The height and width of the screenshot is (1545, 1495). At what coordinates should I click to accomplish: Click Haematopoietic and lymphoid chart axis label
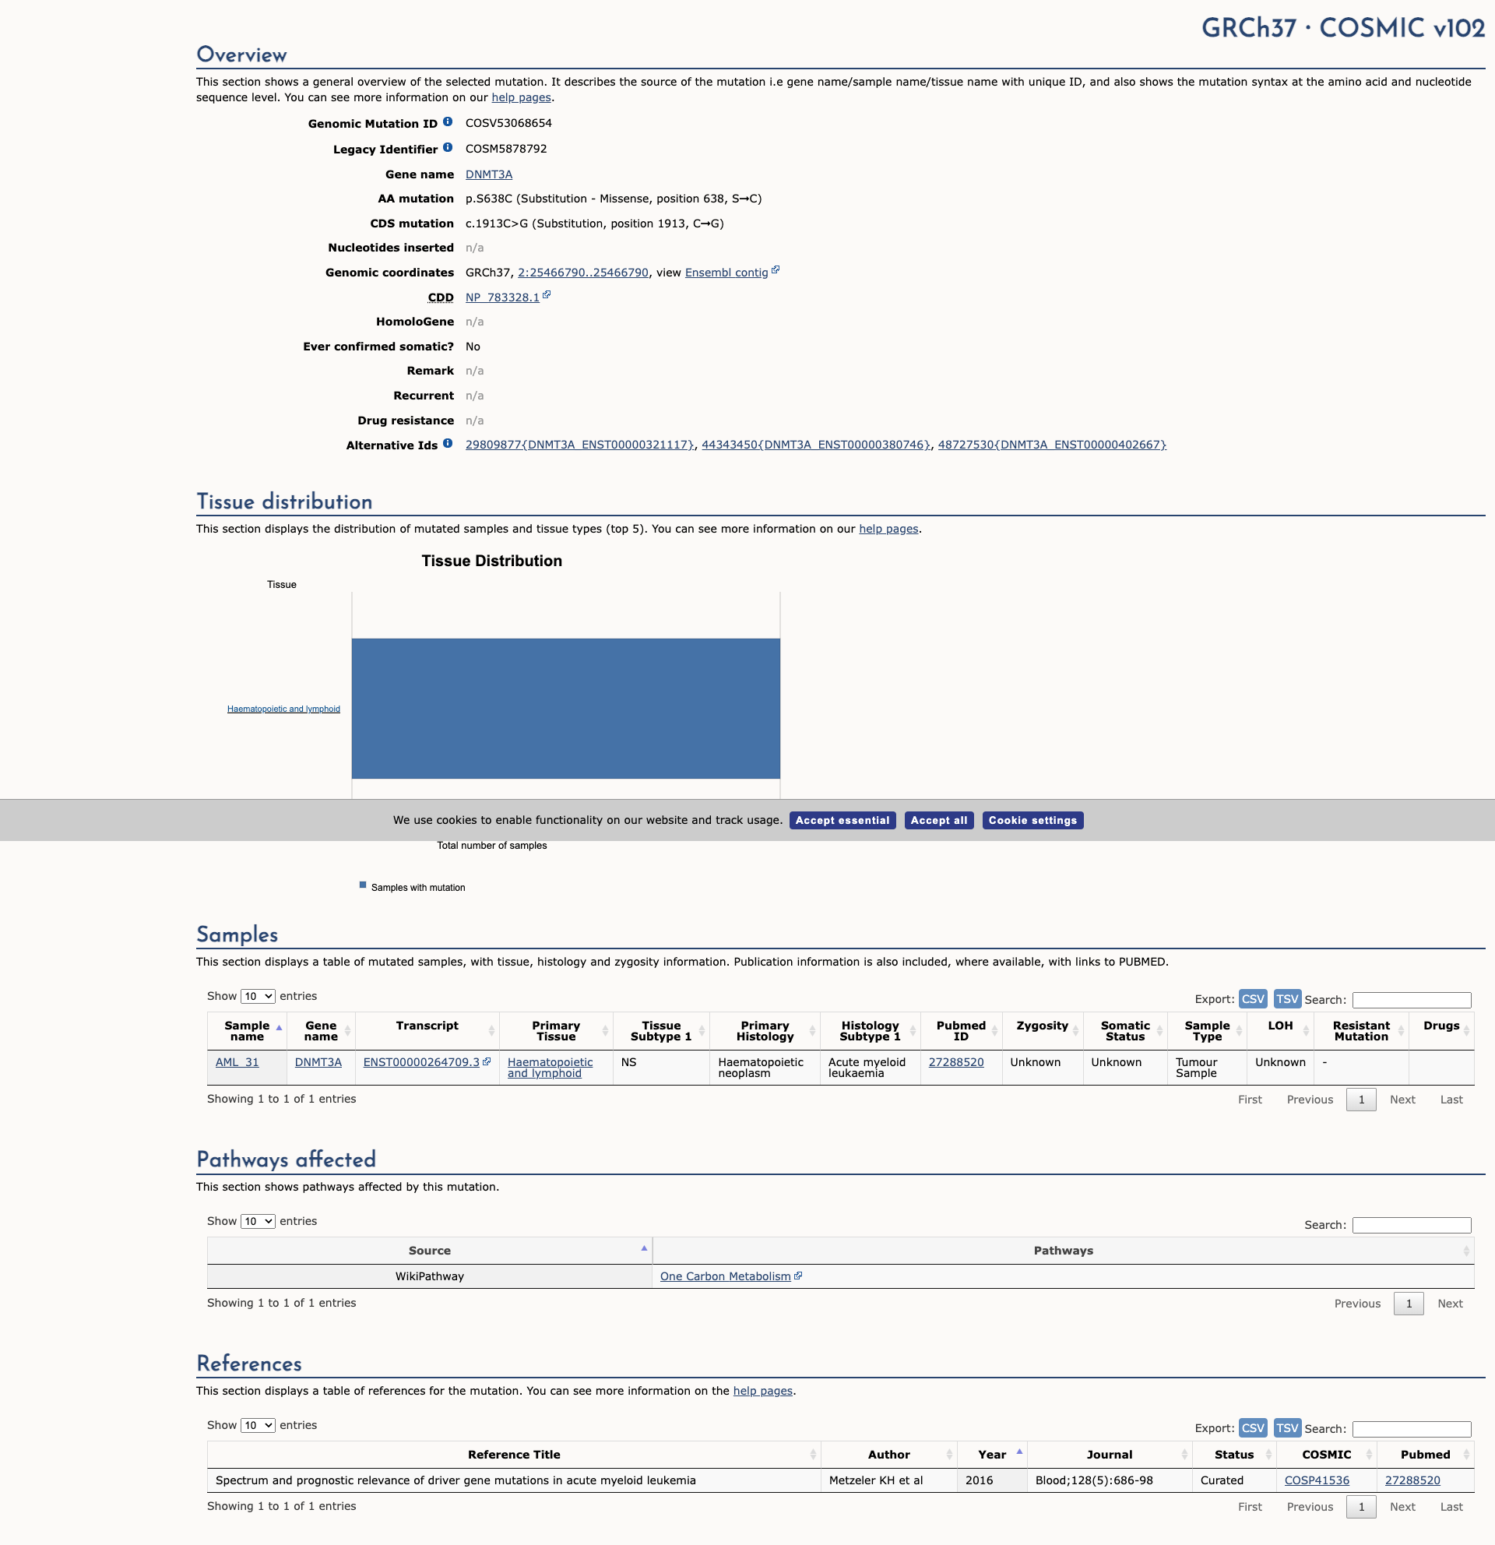point(283,709)
